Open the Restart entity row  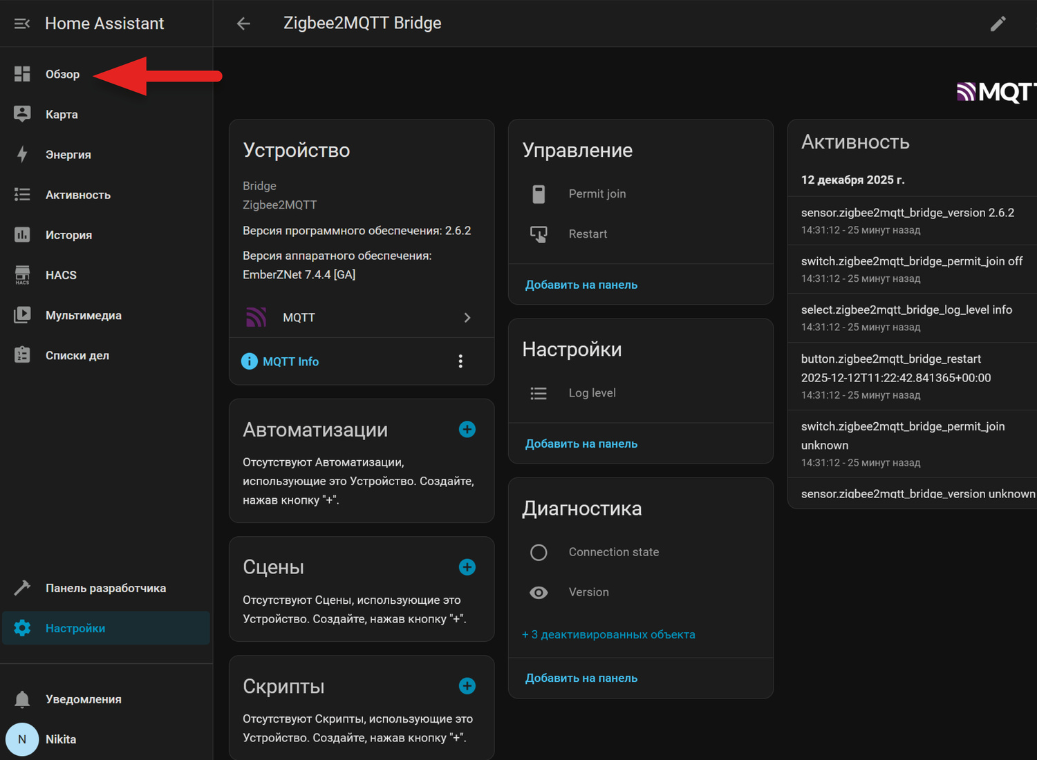tap(641, 234)
